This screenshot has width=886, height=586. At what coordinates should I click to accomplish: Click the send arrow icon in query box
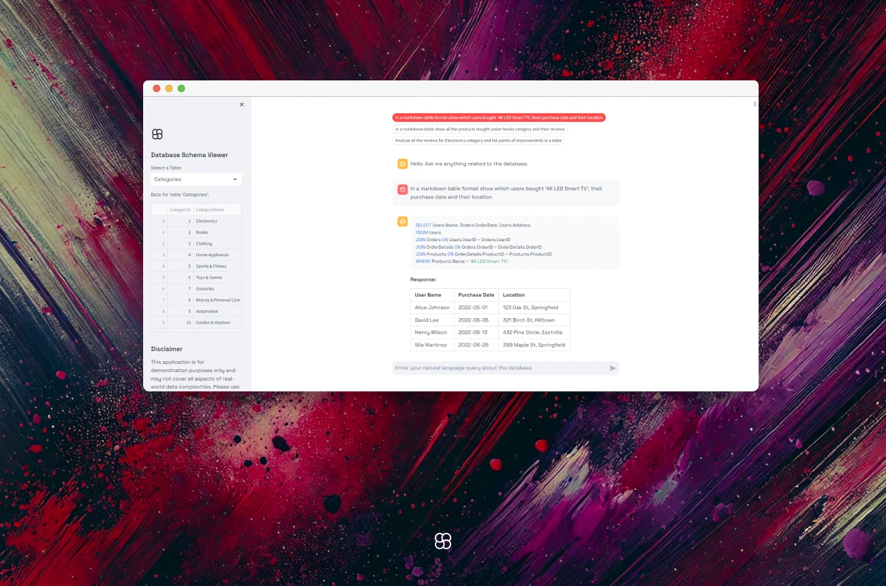[x=612, y=368]
